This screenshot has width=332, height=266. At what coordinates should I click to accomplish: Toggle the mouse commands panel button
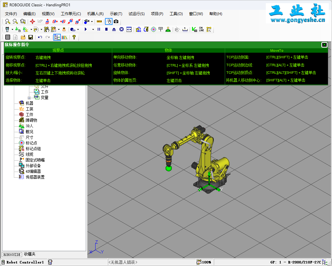tap(109, 21)
